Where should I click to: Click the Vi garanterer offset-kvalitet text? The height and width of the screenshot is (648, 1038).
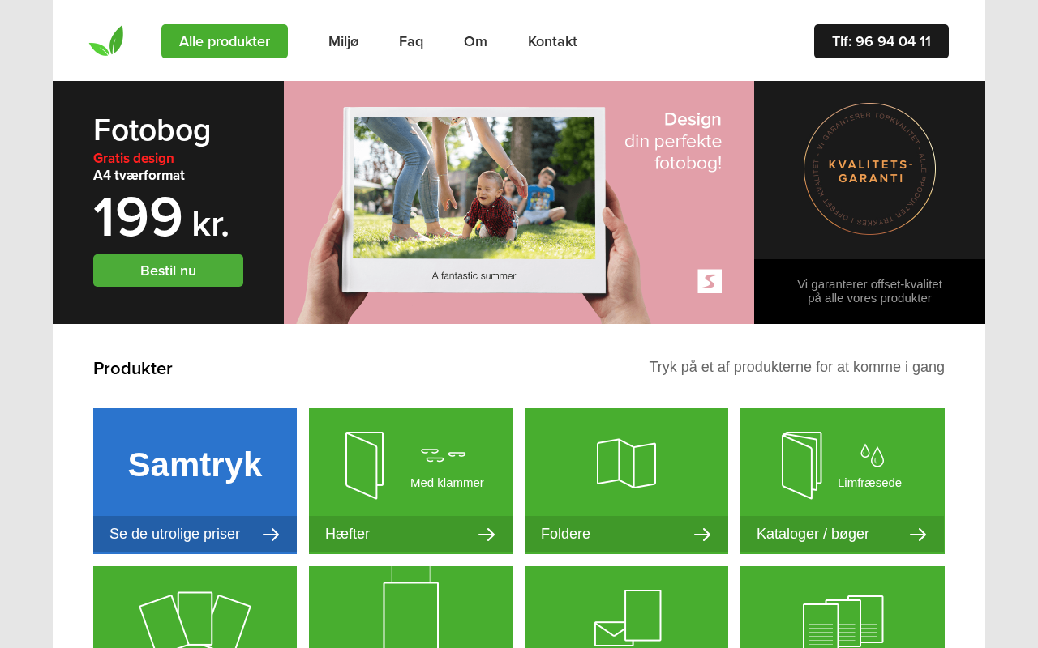(869, 291)
